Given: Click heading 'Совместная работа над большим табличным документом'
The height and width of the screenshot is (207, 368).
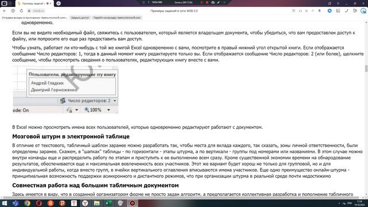Looking at the screenshot, I should point(95,185).
